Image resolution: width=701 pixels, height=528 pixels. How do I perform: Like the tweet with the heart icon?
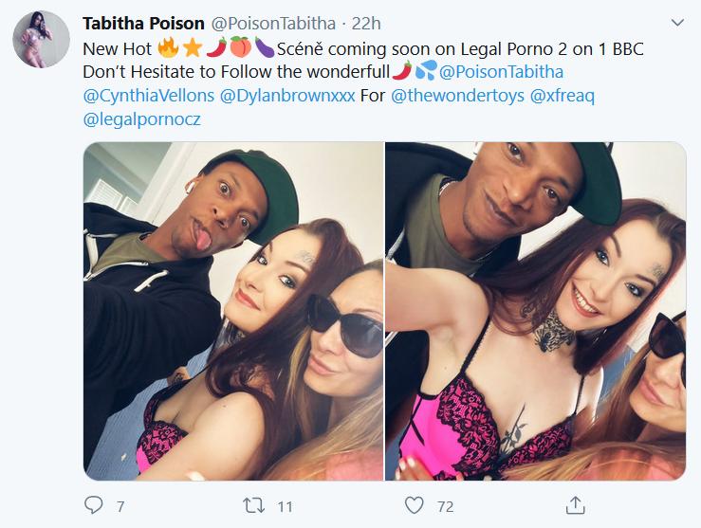(x=414, y=505)
